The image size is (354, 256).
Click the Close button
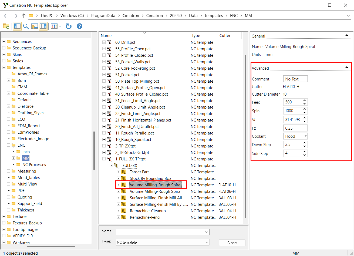(232, 243)
